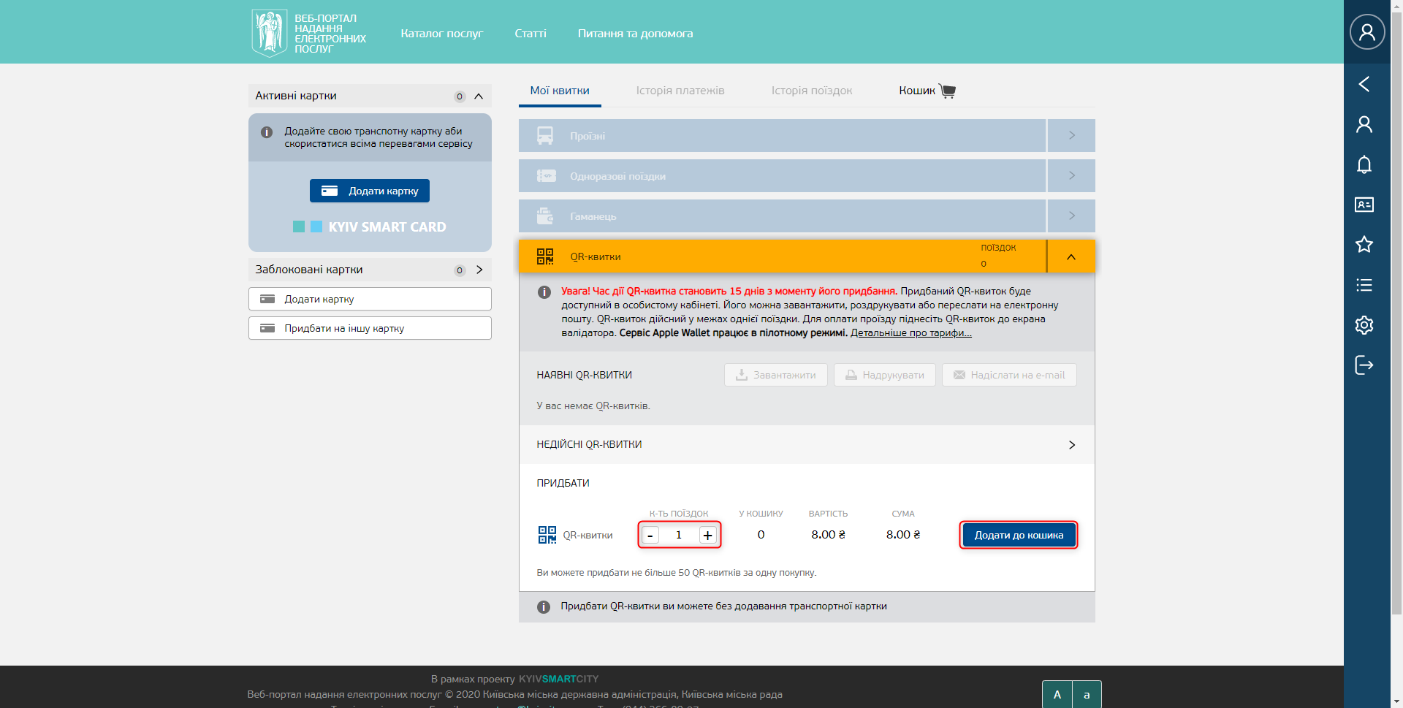Image resolution: width=1403 pixels, height=708 pixels.
Task: Open favorites star icon
Action: click(x=1364, y=245)
